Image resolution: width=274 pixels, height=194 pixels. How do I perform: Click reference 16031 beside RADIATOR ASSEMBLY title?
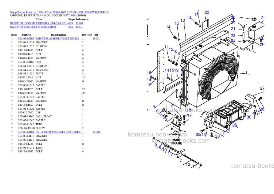79,27
